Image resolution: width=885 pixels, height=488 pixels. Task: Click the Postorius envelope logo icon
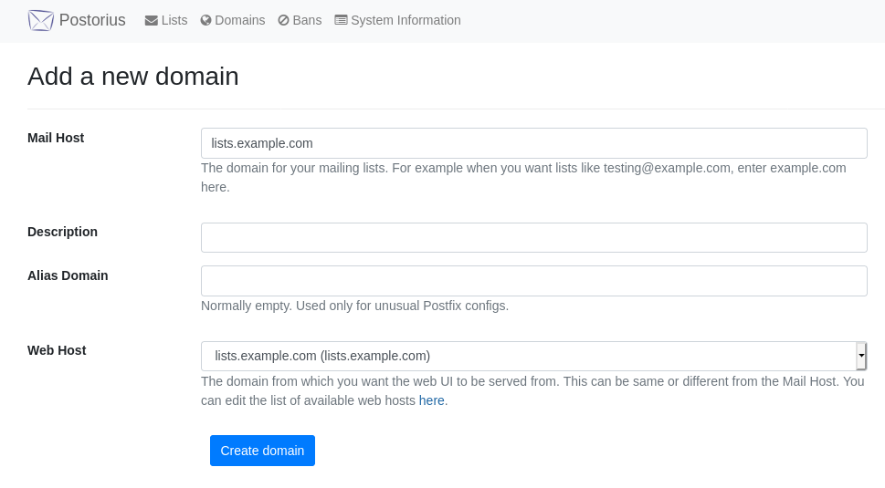[x=40, y=20]
